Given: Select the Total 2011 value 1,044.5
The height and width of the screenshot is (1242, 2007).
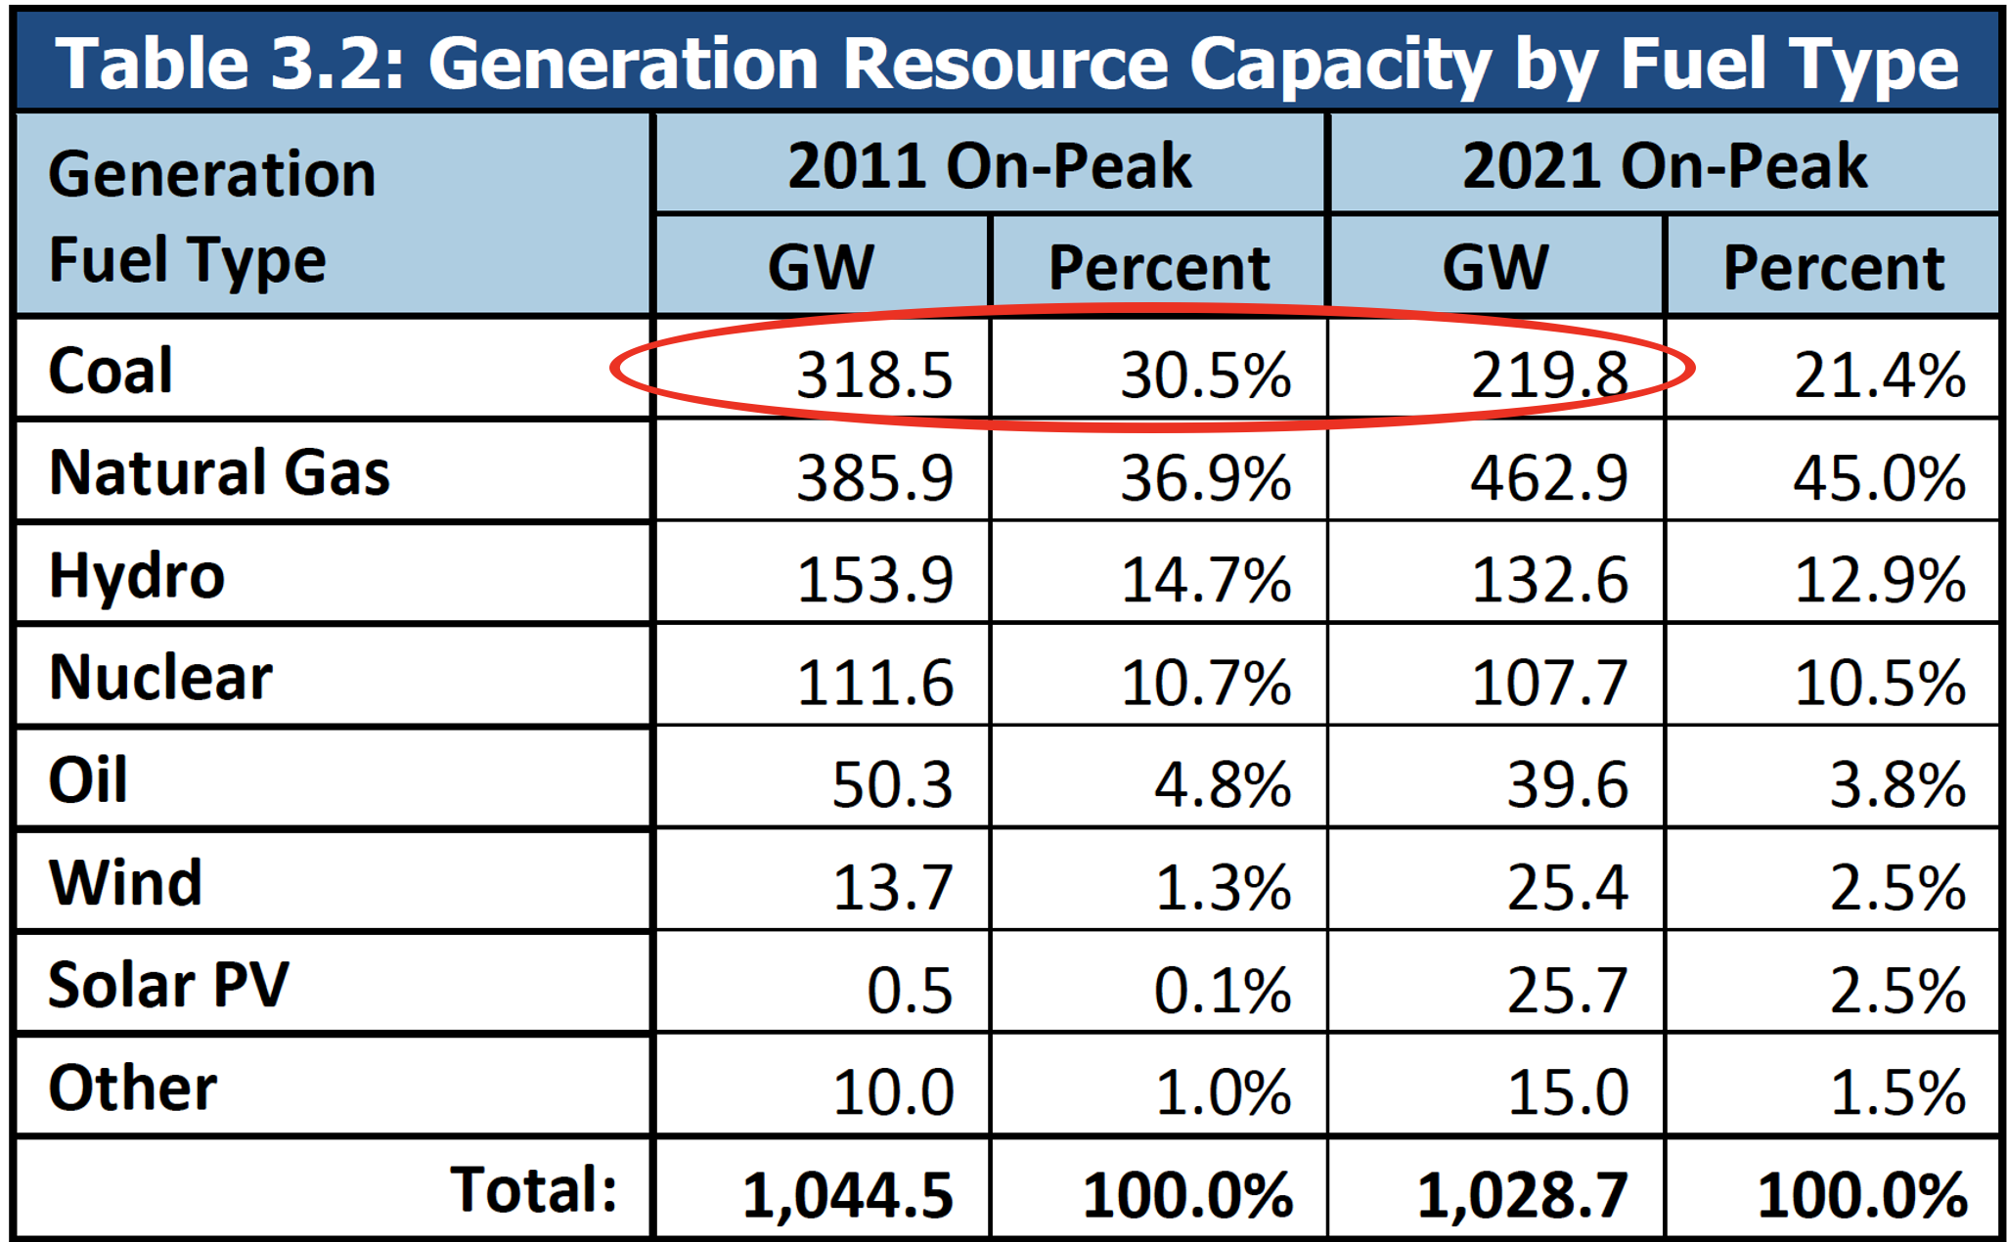Looking at the screenshot, I should tap(847, 1195).
